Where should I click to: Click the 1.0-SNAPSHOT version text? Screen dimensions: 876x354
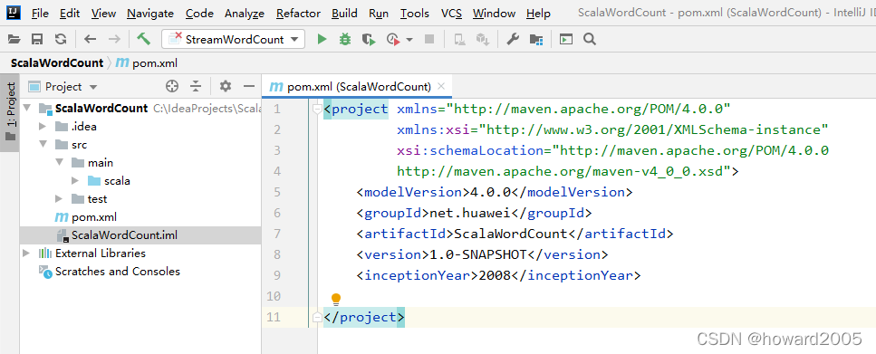[478, 254]
